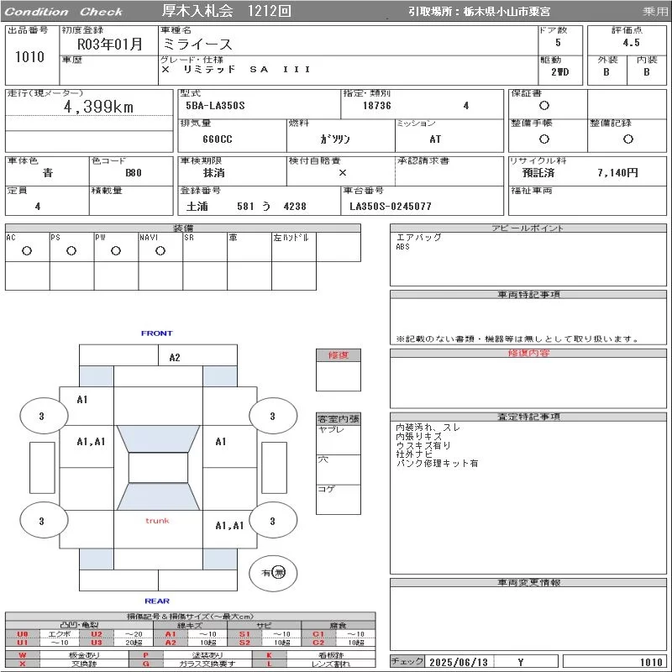Image resolution: width=672 pixels, height=672 pixels.
Task: Click the rear window shape in the car diagram
Action: (158, 496)
